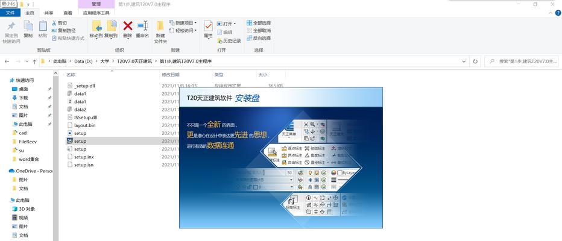Choose Paste shortcut (粘贴快捷方式)
Screen dimensions: 562x241
[x=68, y=38]
